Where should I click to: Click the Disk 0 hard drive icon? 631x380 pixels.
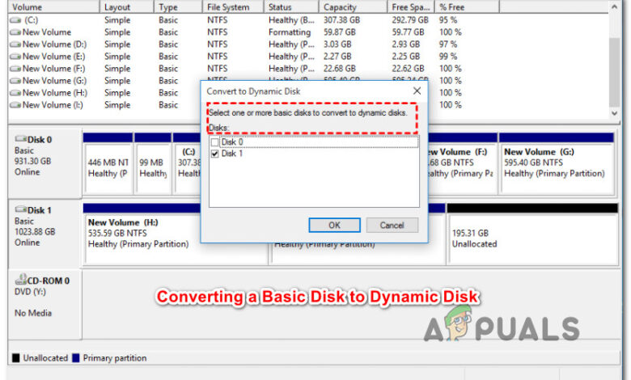[20, 139]
